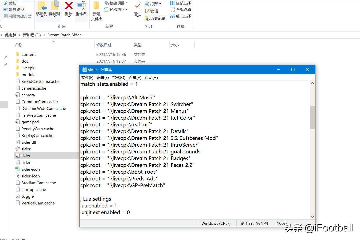Screen dimensions: 360x240
Task: Click Dream Patch Sider in the address bar
Action: coord(64,35)
